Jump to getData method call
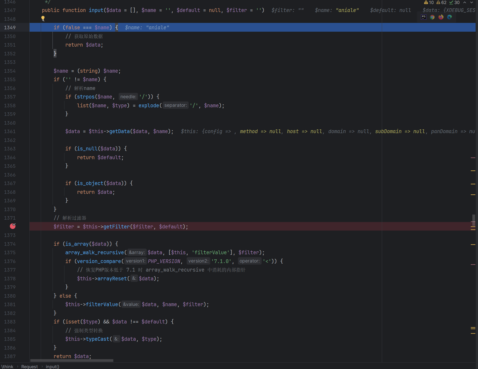 (119, 131)
